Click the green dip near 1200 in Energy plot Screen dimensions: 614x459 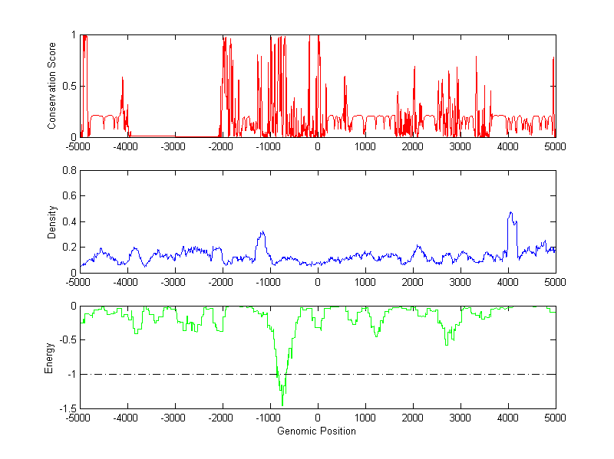pyautogui.click(x=376, y=336)
